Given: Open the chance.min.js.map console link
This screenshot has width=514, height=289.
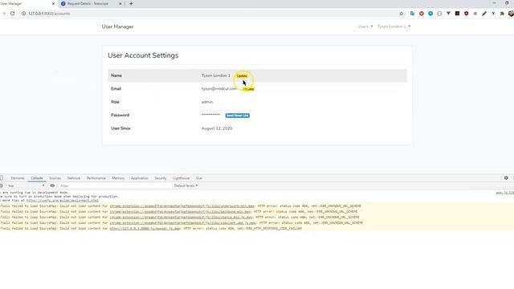Looking at the screenshot, I should [x=181, y=217].
